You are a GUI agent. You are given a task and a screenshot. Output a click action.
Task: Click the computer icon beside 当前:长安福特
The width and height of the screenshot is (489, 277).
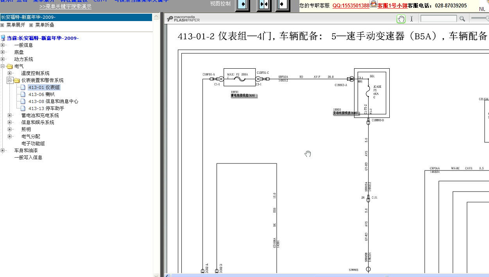click(3, 38)
